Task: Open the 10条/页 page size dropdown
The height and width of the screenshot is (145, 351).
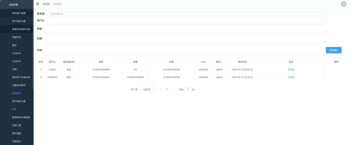Action: (148, 89)
